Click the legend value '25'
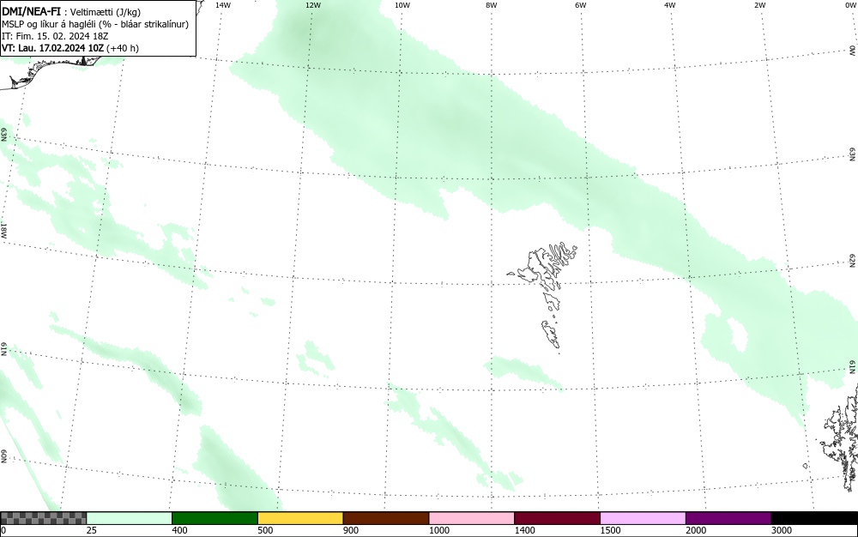 [x=92, y=530]
